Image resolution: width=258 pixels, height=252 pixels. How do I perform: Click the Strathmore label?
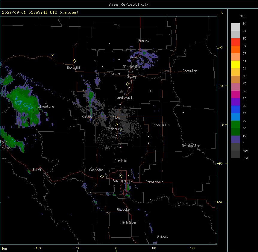[x=154, y=182]
